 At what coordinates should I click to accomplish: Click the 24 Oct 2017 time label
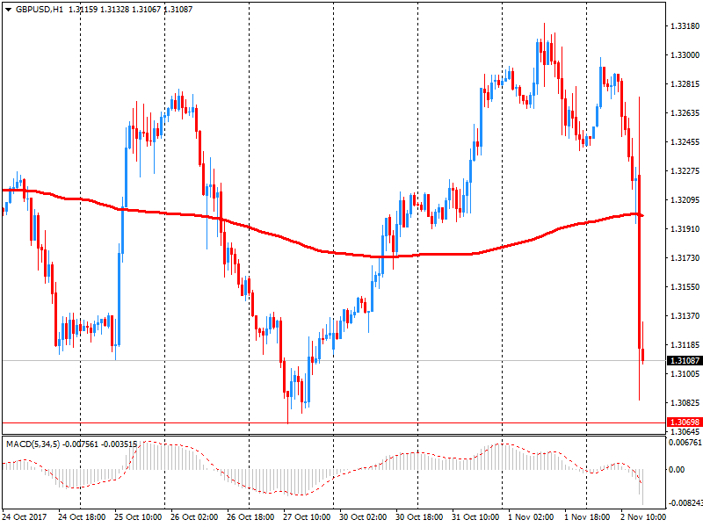coord(25,517)
